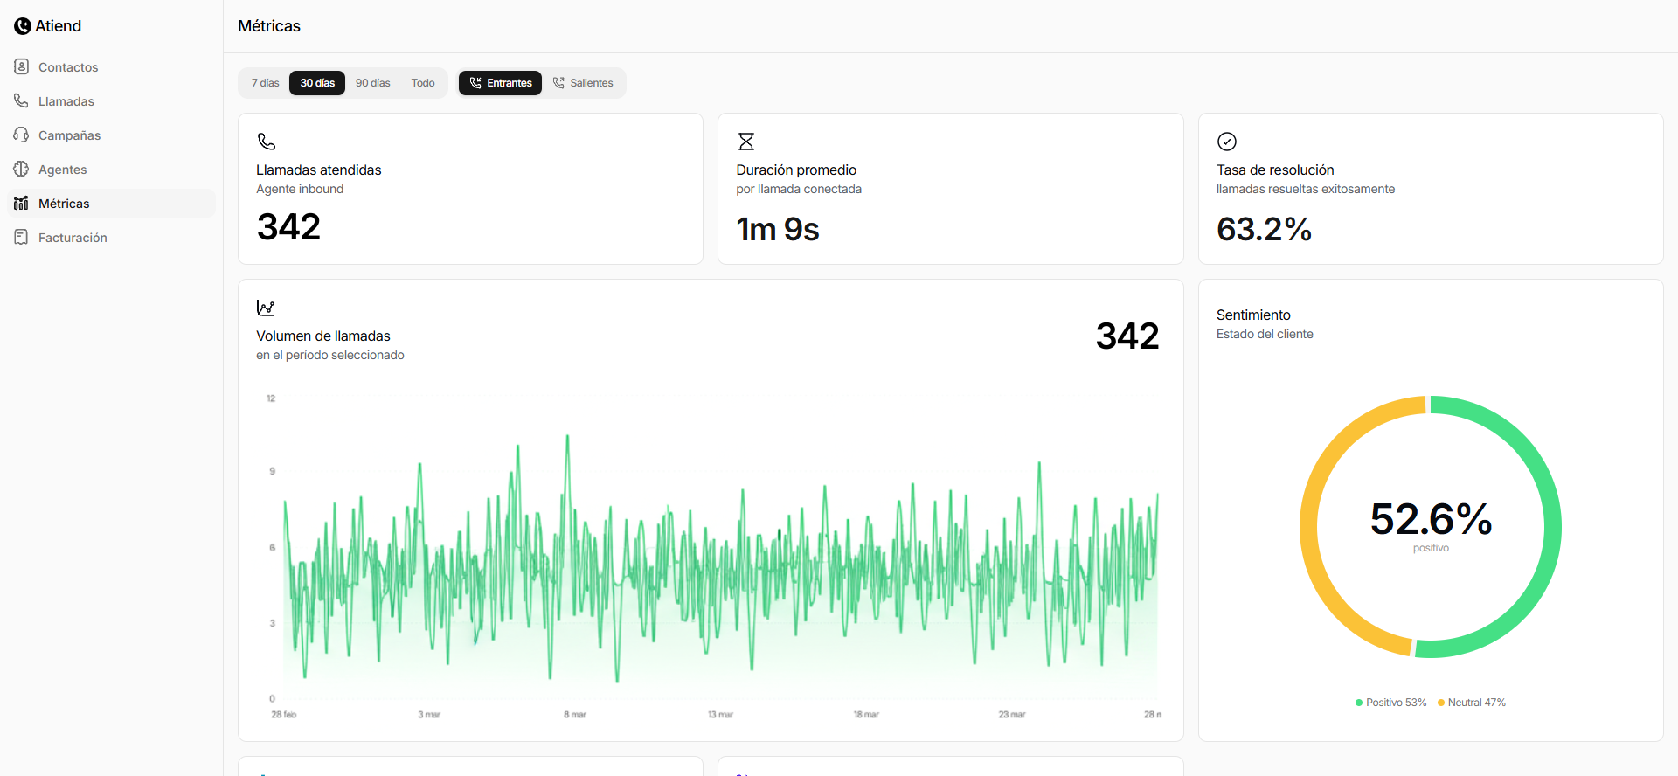
Task: Click the Positivo 53% legend item
Action: [x=1390, y=703]
